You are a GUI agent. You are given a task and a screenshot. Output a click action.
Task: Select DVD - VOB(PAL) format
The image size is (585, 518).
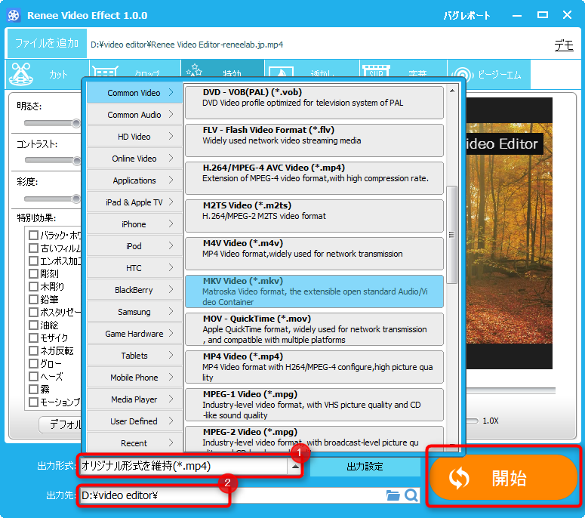(314, 102)
